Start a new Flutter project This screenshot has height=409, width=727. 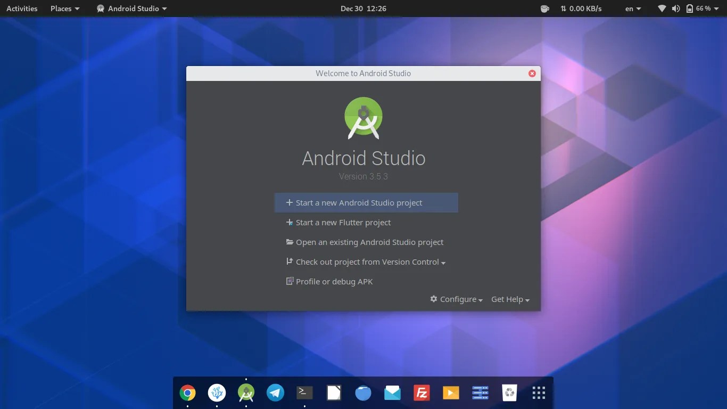point(366,223)
